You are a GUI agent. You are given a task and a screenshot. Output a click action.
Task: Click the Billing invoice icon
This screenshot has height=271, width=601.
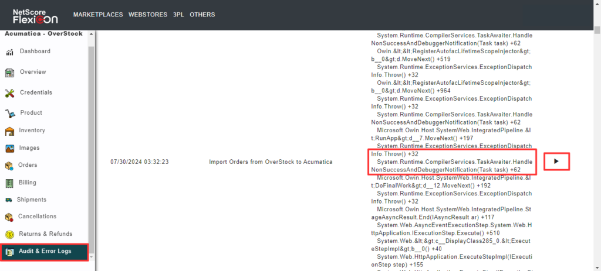tap(9, 183)
